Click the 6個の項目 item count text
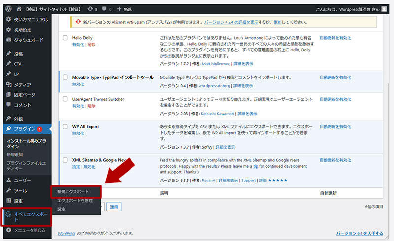The width and height of the screenshot is (394, 241). click(x=374, y=207)
